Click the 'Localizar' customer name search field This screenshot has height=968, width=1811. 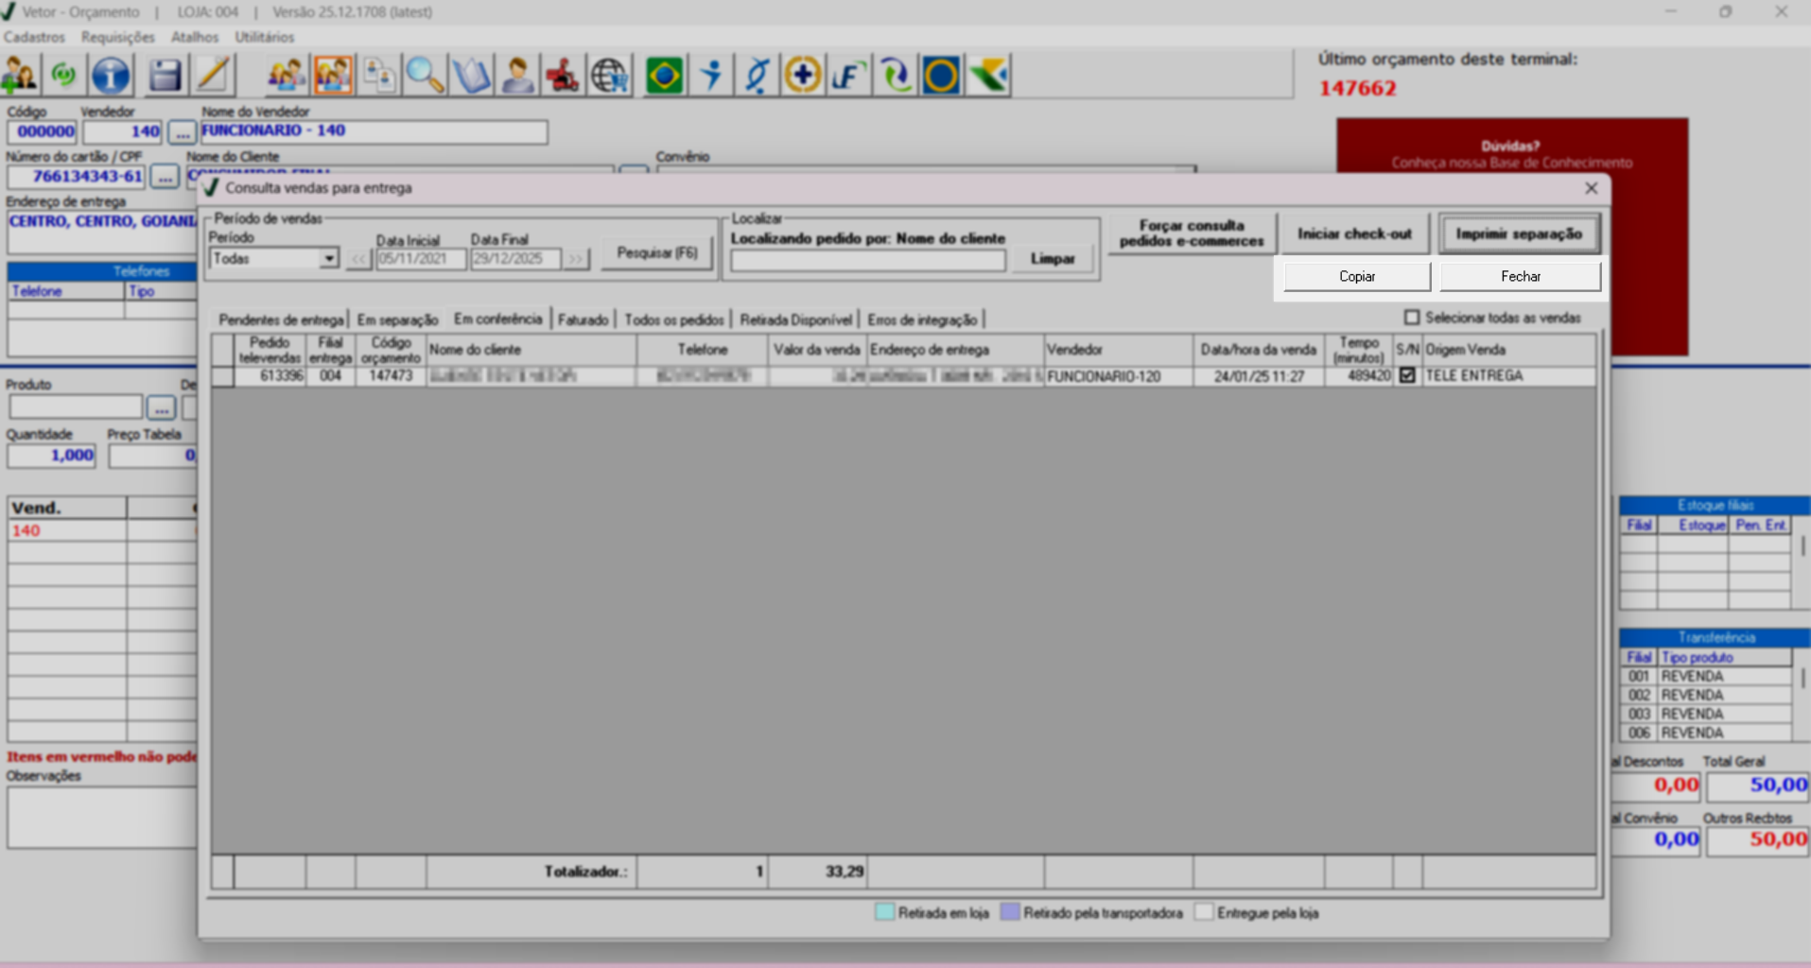click(x=867, y=261)
